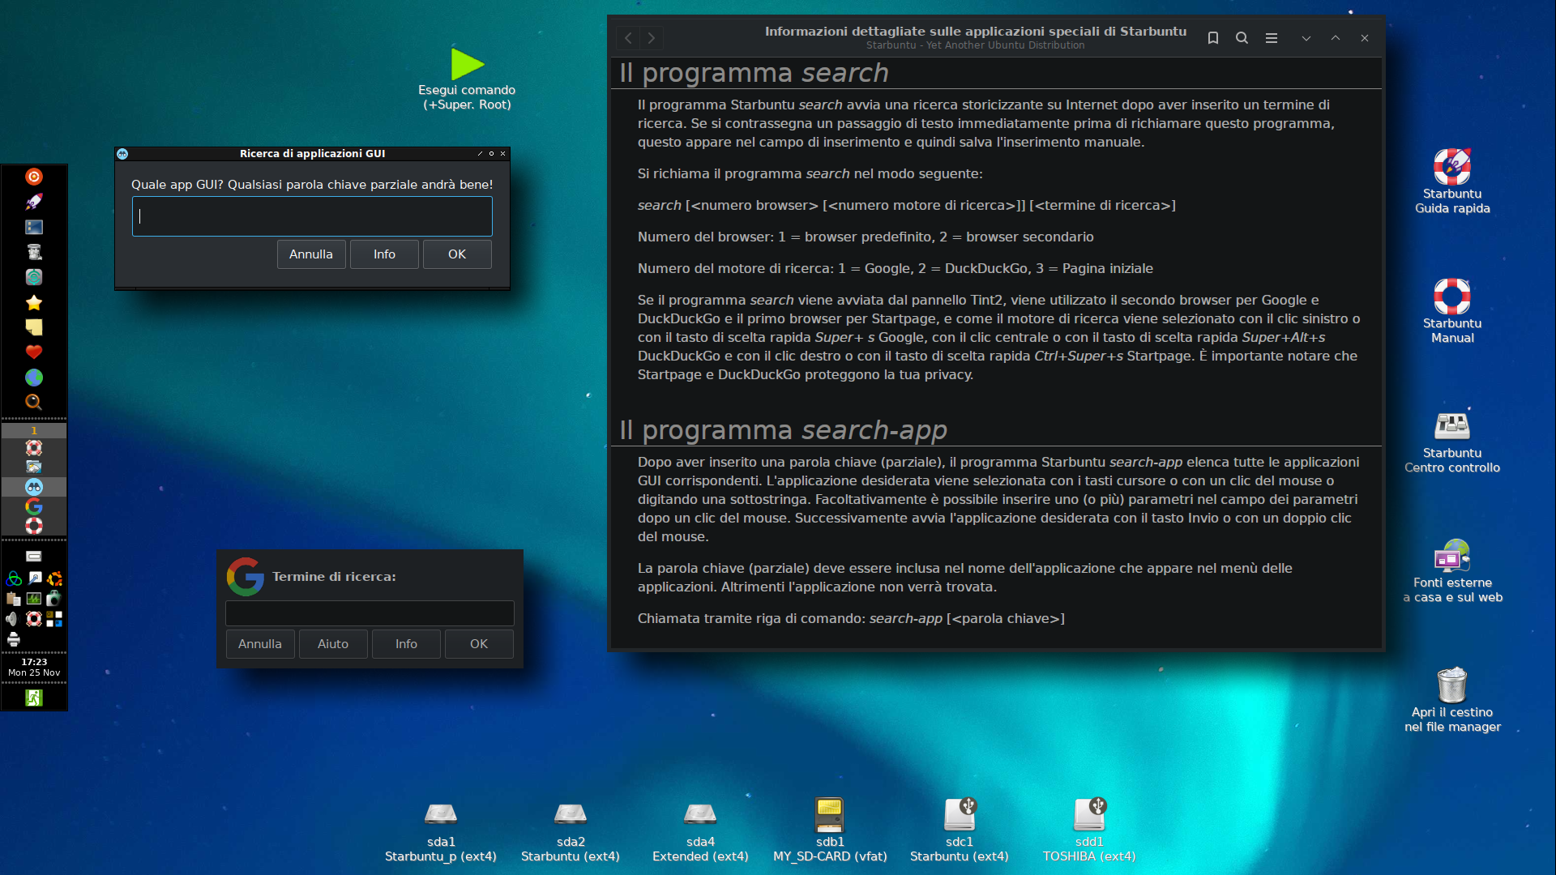
Task: Go forward with the right arrow in viewer
Action: click(x=652, y=38)
